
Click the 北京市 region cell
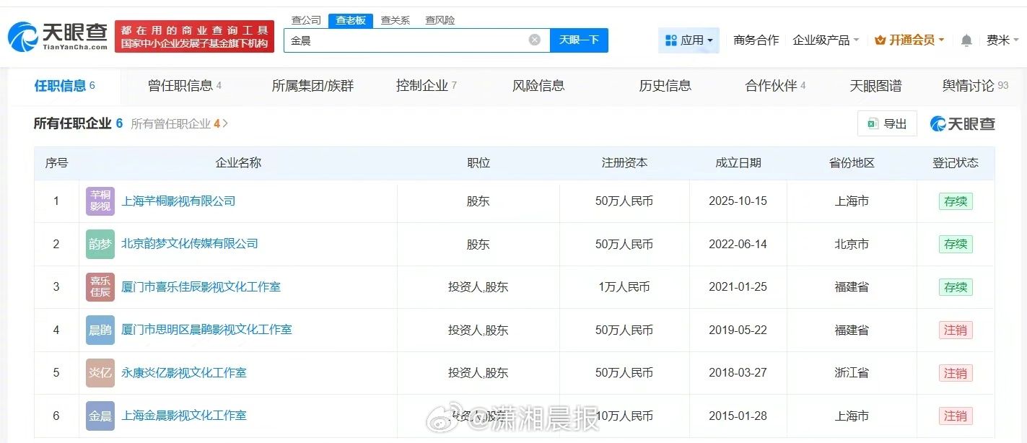tap(852, 244)
